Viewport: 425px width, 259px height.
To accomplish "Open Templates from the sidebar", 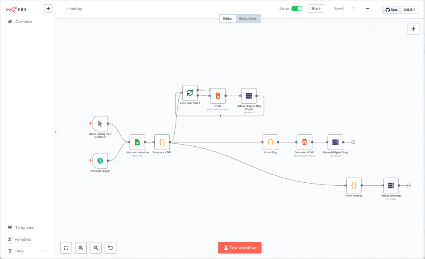I will 24,228.
